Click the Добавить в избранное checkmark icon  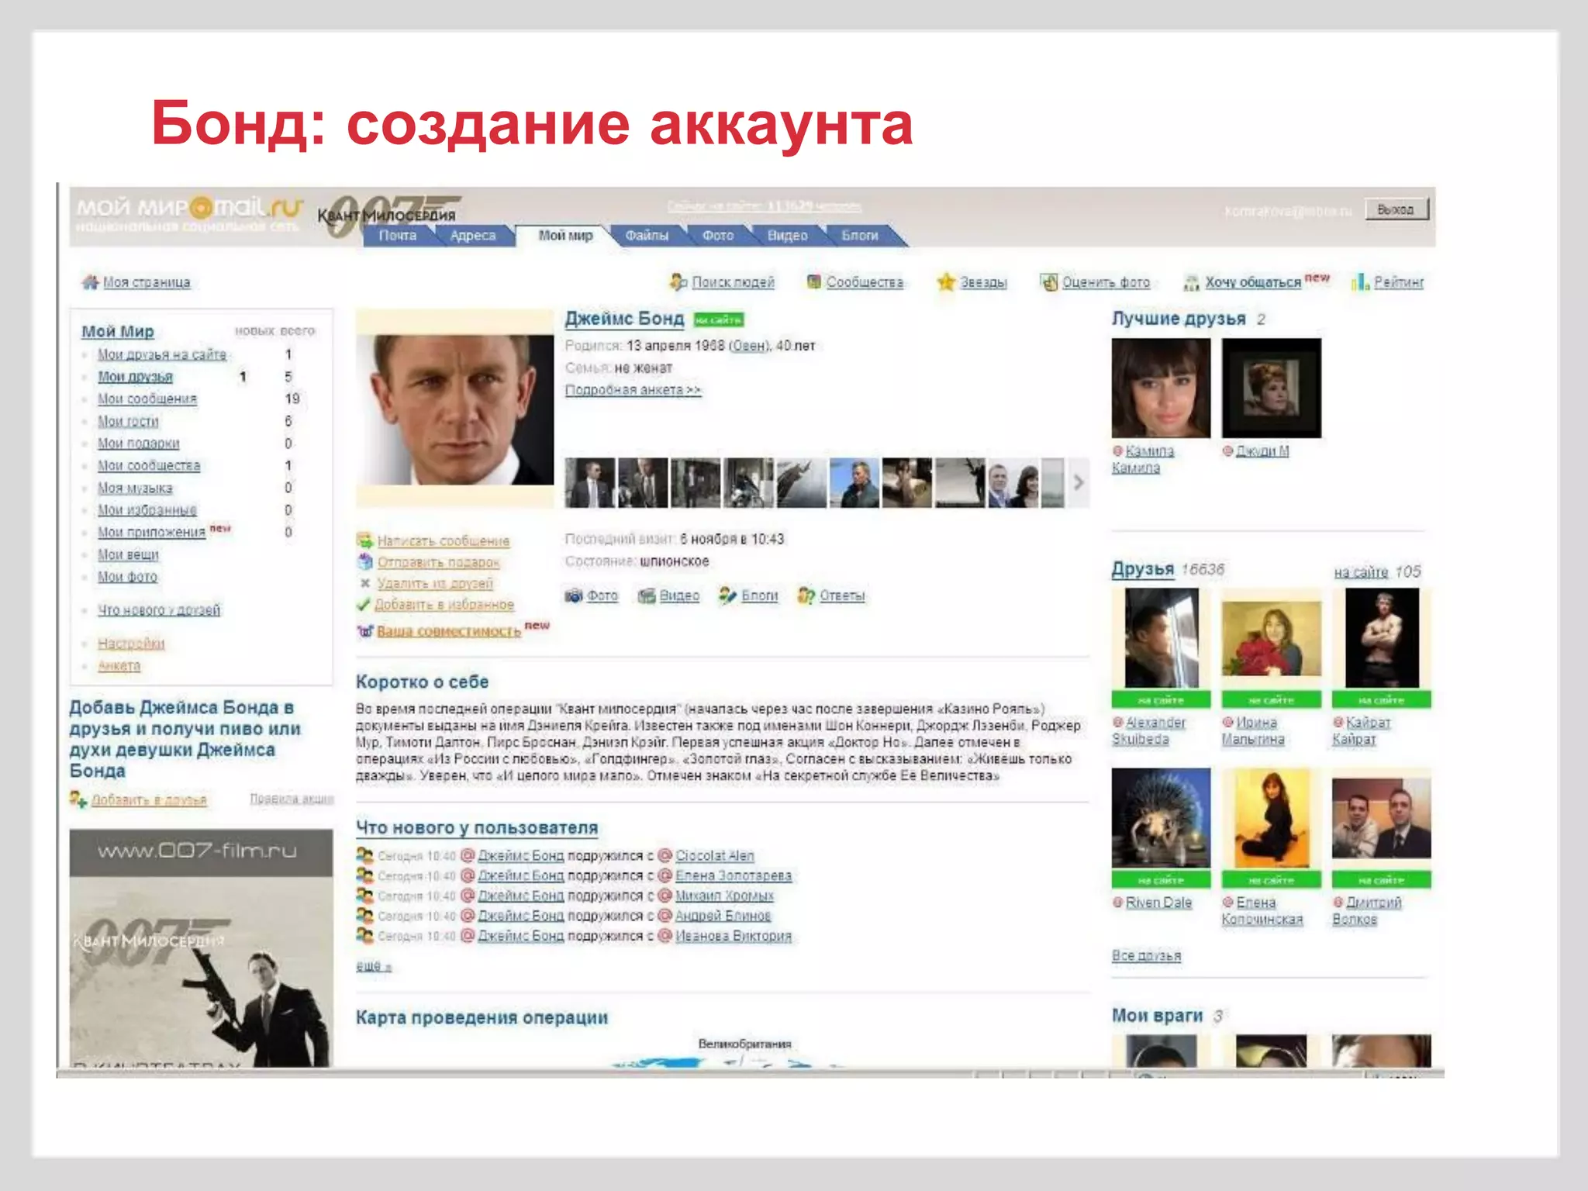(363, 605)
